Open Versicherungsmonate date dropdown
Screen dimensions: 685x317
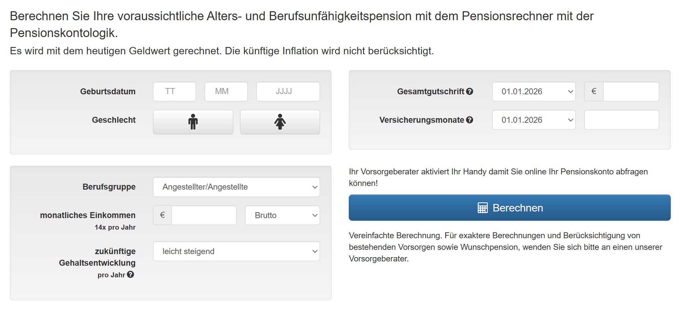coord(533,120)
